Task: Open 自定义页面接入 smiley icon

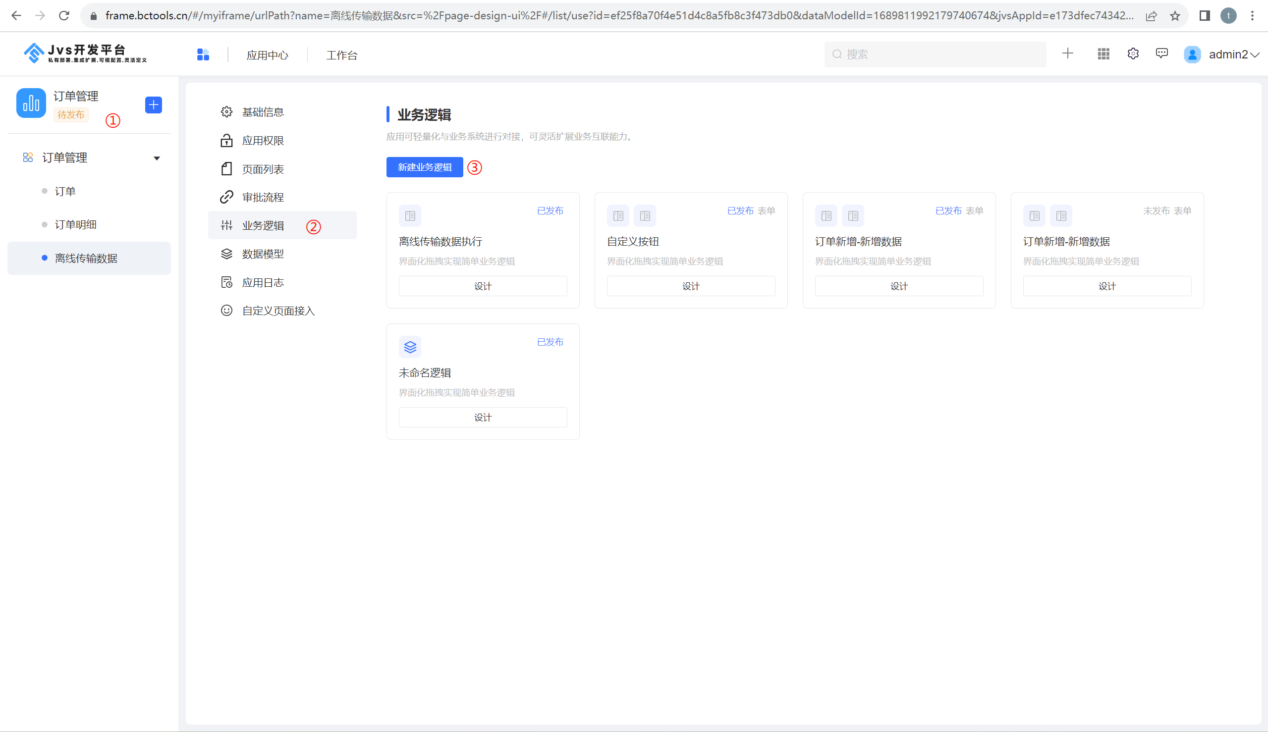Action: pyautogui.click(x=226, y=311)
